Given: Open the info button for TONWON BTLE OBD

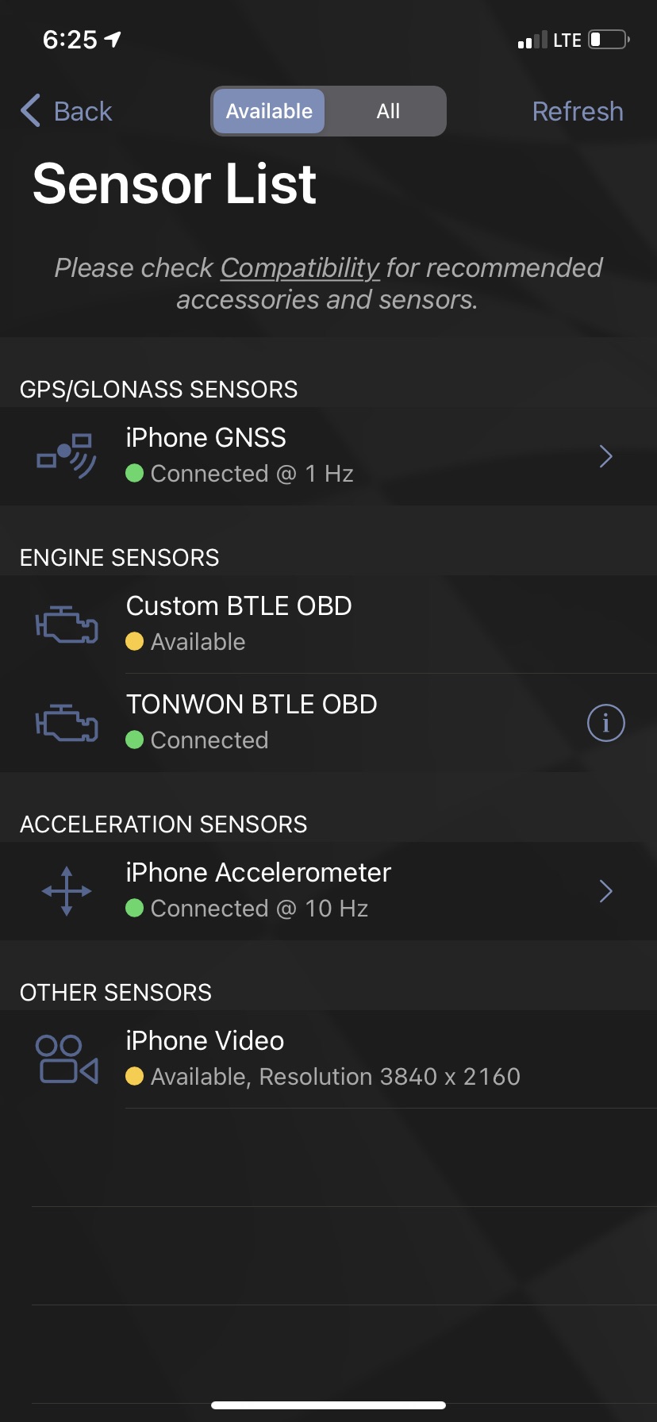Looking at the screenshot, I should tap(605, 723).
